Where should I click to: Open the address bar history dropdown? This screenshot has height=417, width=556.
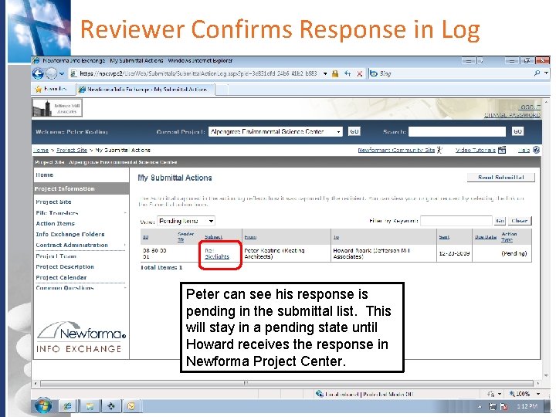click(x=325, y=74)
